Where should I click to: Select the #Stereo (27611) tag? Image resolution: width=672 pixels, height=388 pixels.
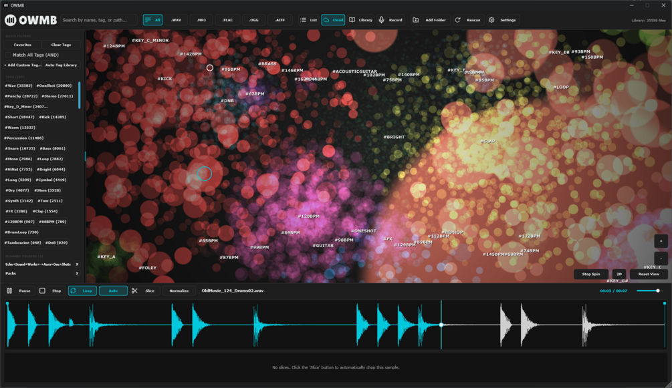pos(58,96)
